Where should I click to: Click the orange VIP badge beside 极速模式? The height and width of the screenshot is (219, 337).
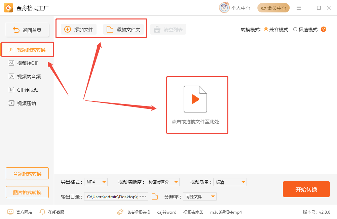(x=324, y=29)
